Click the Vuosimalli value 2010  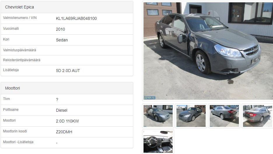pyautogui.click(x=60, y=29)
